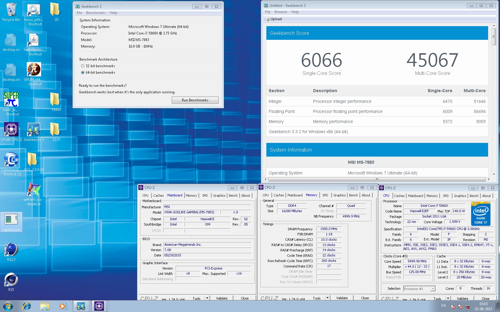This screenshot has width=500, height=312.
Task: Click Action Center flag tray icon
Action: 460,306
